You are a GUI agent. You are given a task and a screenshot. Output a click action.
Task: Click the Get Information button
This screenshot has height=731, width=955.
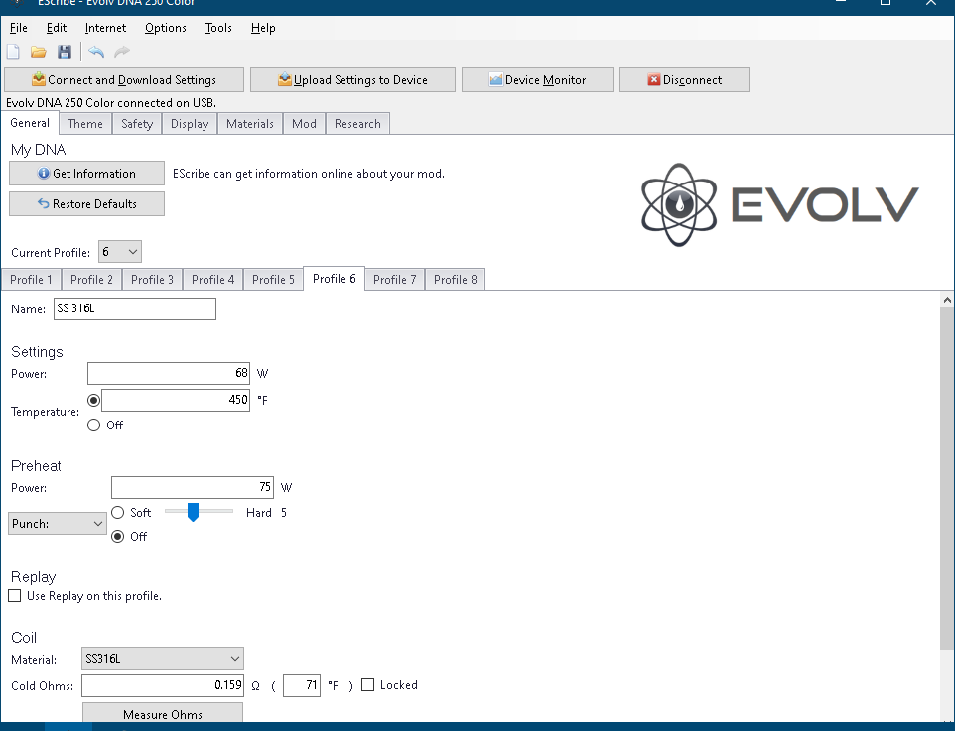(x=86, y=174)
